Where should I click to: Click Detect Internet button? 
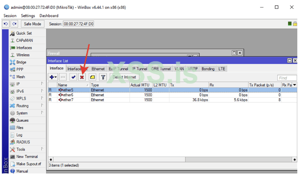click(x=125, y=77)
